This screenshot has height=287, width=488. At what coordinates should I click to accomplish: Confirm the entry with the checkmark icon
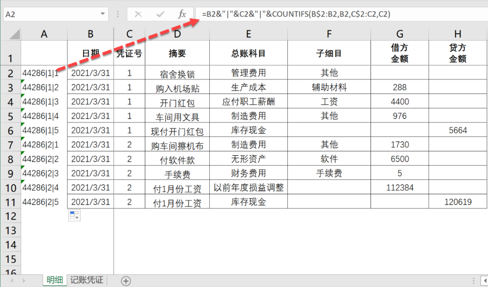[160, 14]
